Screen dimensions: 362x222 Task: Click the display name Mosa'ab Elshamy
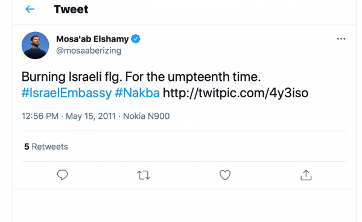click(x=92, y=39)
